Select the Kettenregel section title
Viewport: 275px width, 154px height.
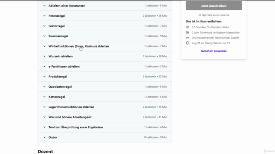(57, 97)
